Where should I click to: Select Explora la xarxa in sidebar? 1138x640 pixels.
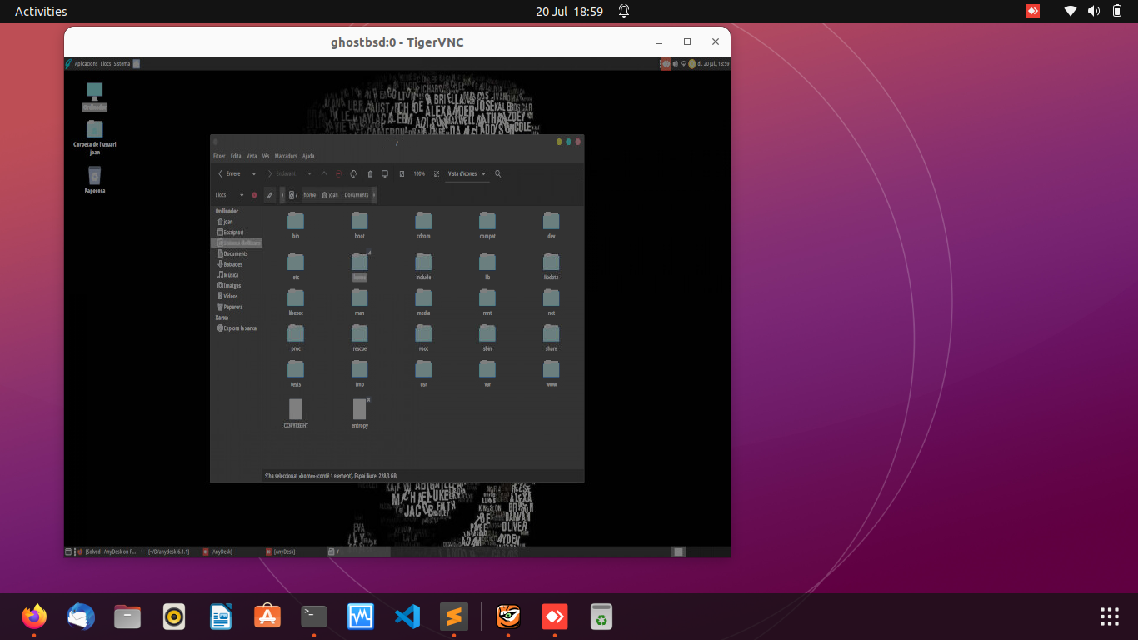pyautogui.click(x=237, y=328)
